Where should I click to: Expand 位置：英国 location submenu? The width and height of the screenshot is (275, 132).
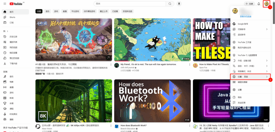(251, 77)
